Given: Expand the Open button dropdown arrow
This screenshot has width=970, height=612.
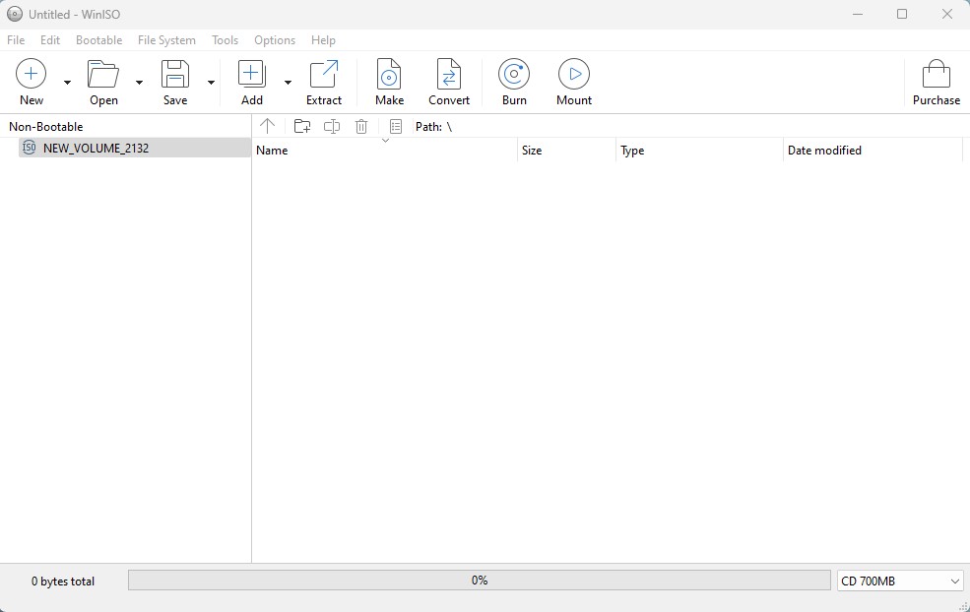Looking at the screenshot, I should (x=139, y=83).
